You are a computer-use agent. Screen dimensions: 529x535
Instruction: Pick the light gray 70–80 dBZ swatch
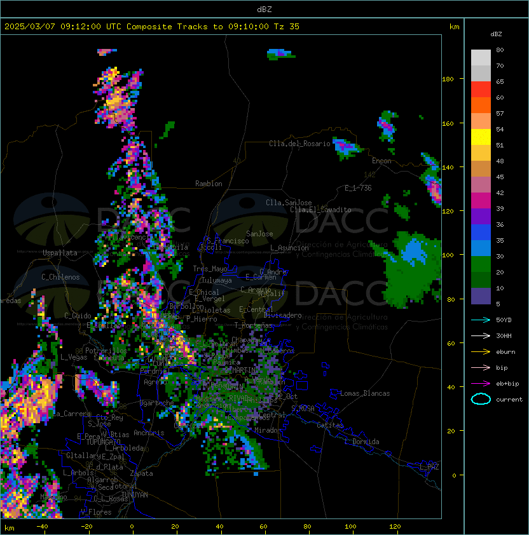tap(481, 58)
